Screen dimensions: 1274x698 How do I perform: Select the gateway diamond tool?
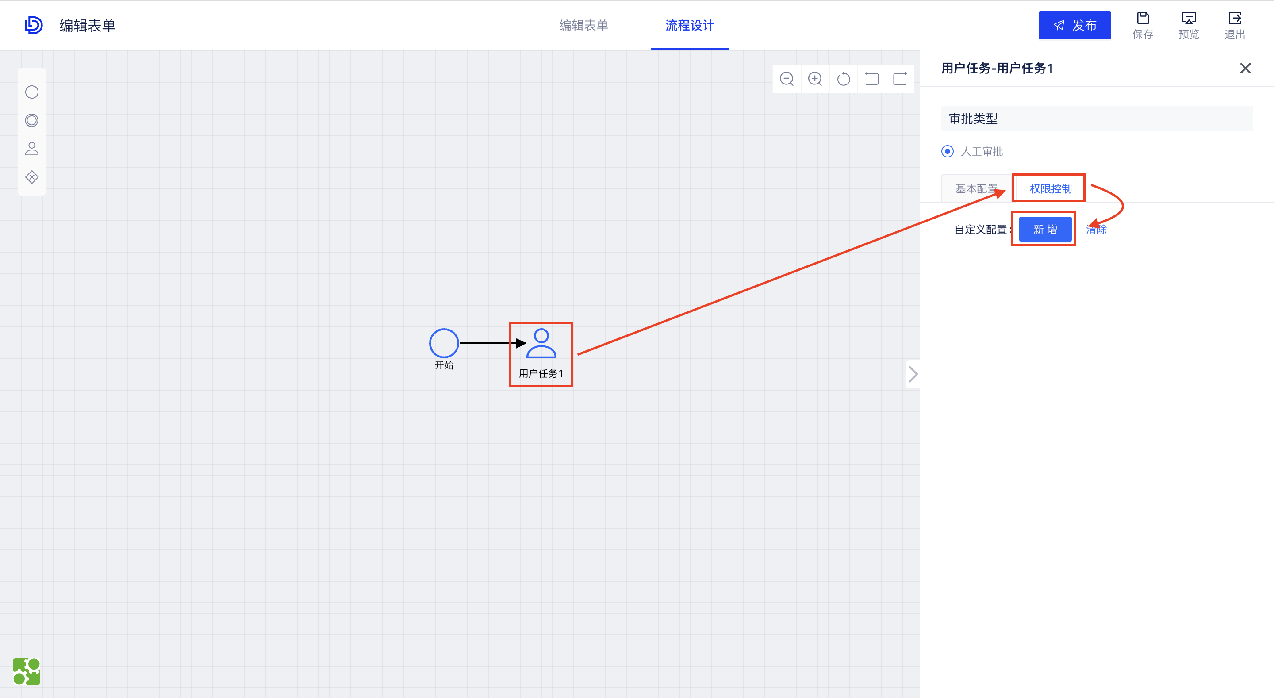32,177
